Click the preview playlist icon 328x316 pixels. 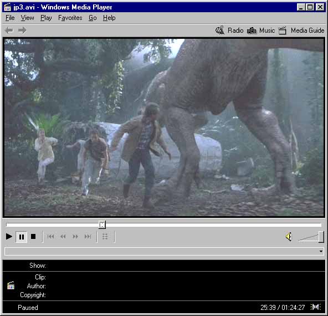tap(105, 237)
